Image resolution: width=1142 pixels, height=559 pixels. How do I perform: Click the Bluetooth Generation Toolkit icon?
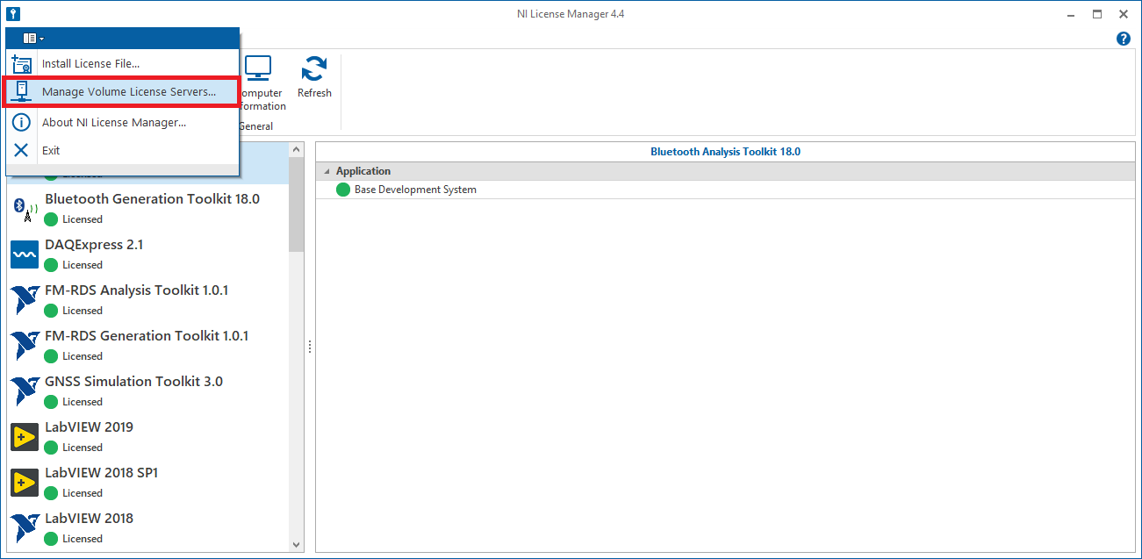25,209
